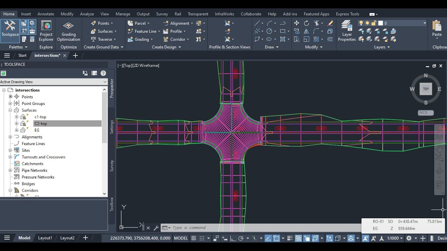Collapse the Surfaces tree node
Viewport: 447px width, 251px height.
10,110
